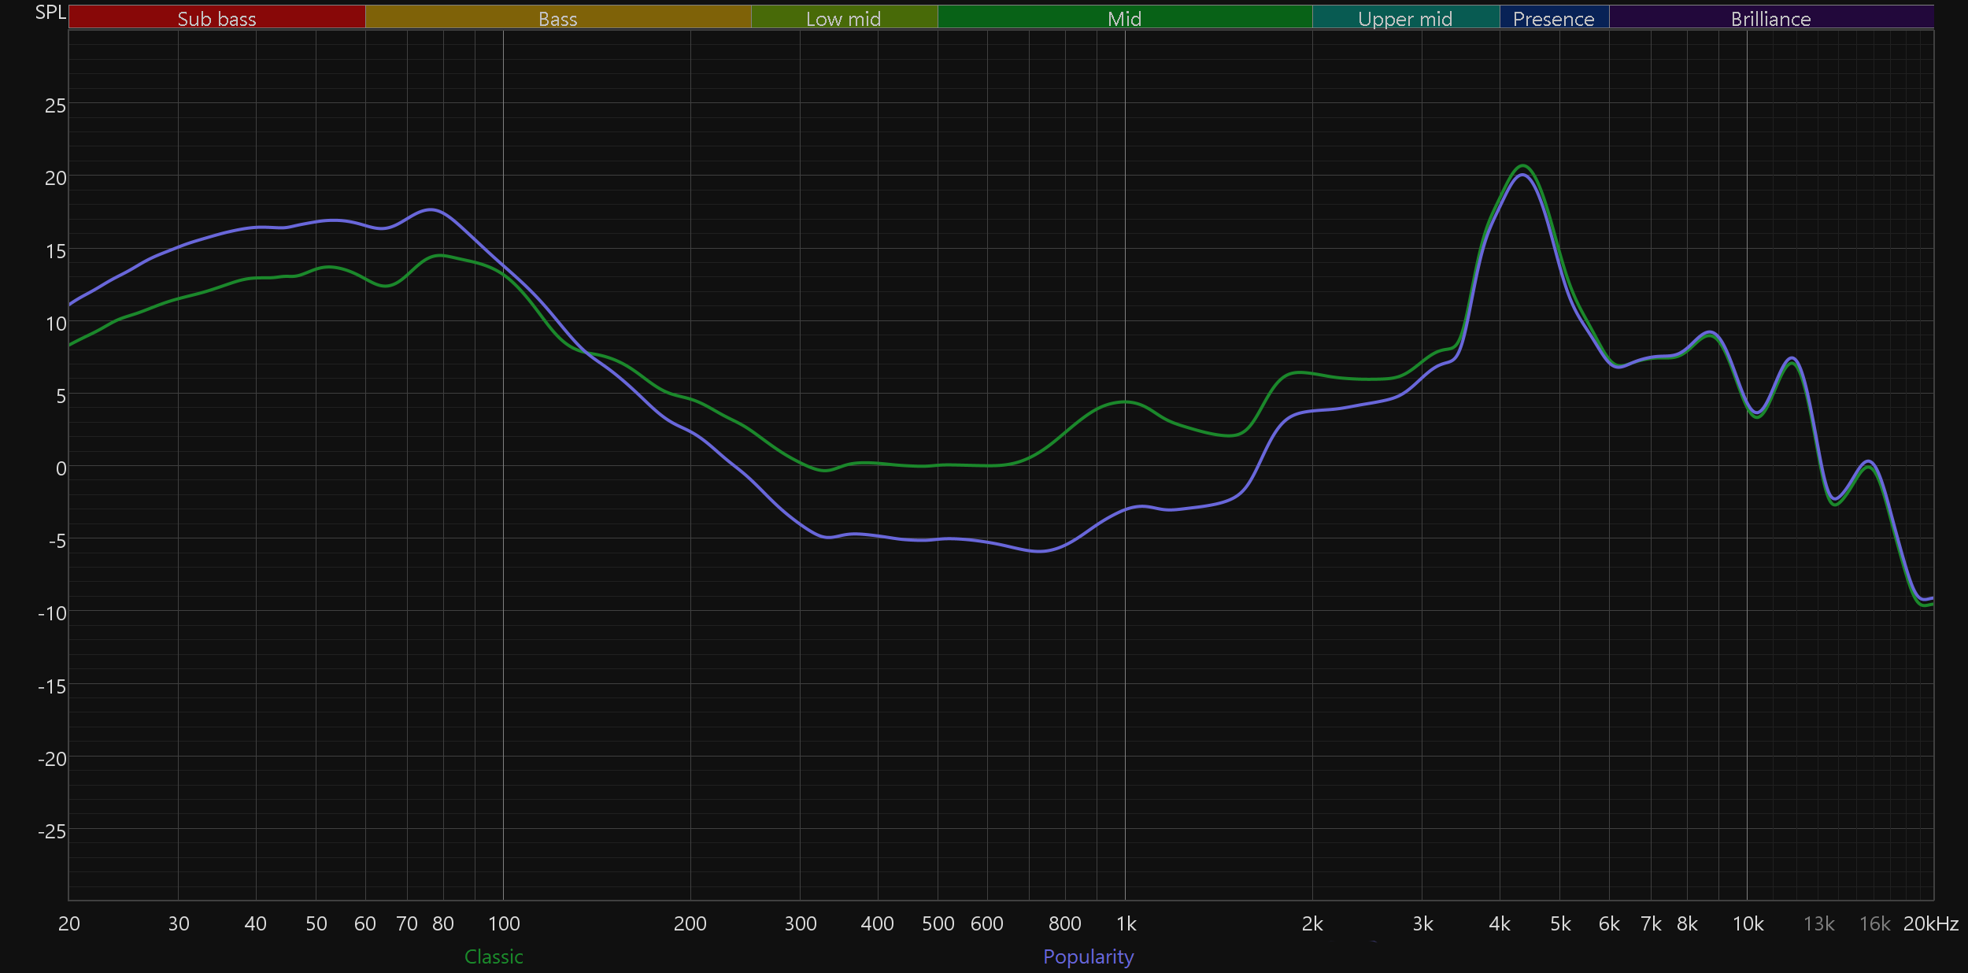
Task: Select the Bass frequency band header
Action: coord(557,18)
